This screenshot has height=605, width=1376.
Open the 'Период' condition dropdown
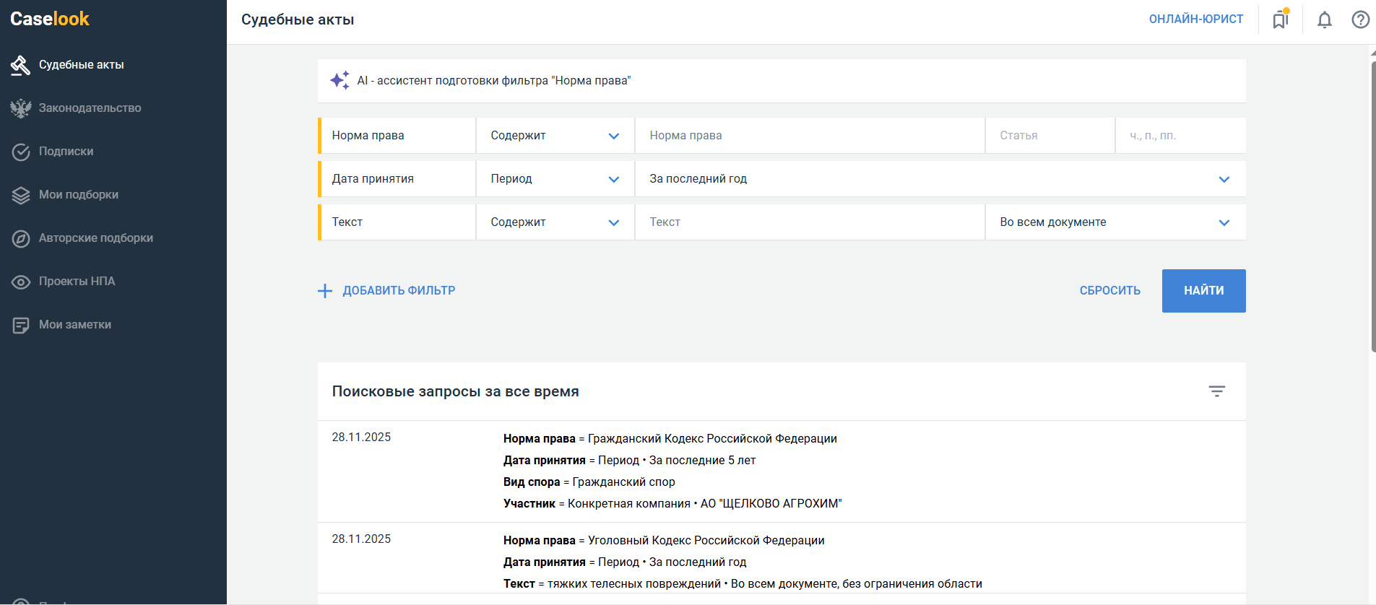pyautogui.click(x=555, y=179)
